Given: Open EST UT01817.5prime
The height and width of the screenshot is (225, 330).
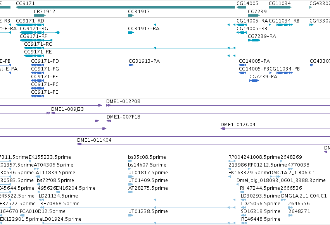Looking at the screenshot, I should click(x=131, y=177).
